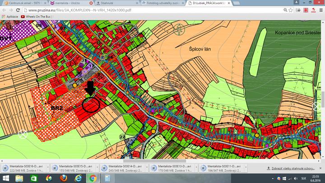The width and height of the screenshot is (325, 183).
Task: Close the Stiahnuté tab
Action: 138,3
